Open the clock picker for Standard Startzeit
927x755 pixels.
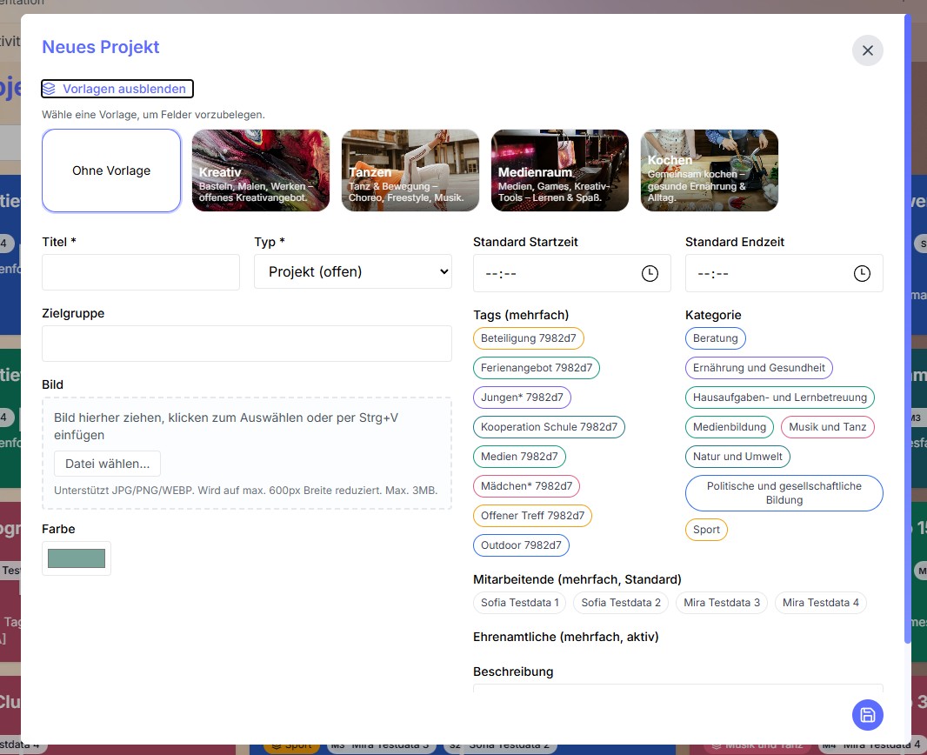(x=650, y=273)
